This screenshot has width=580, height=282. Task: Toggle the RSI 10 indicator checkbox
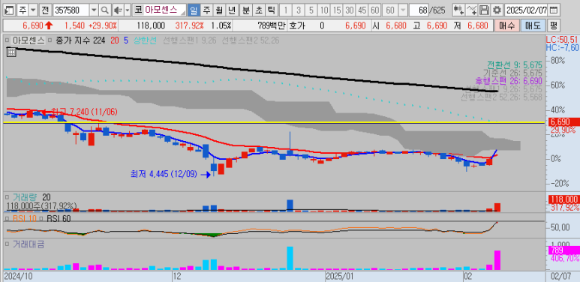click(x=7, y=218)
